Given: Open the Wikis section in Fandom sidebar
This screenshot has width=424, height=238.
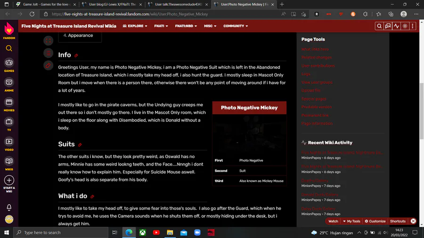Looking at the screenshot, I should click(x=9, y=164).
